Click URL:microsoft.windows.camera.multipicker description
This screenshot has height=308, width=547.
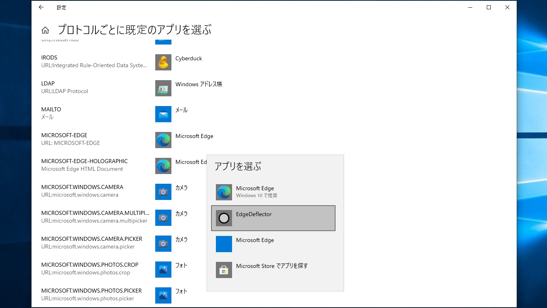[94, 221]
